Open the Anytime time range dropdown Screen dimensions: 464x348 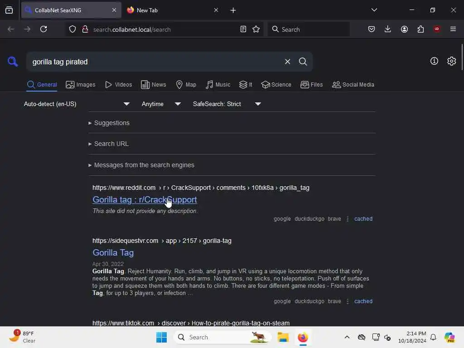point(161,104)
